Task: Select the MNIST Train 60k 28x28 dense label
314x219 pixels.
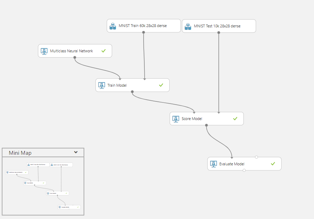Action: click(x=143, y=26)
